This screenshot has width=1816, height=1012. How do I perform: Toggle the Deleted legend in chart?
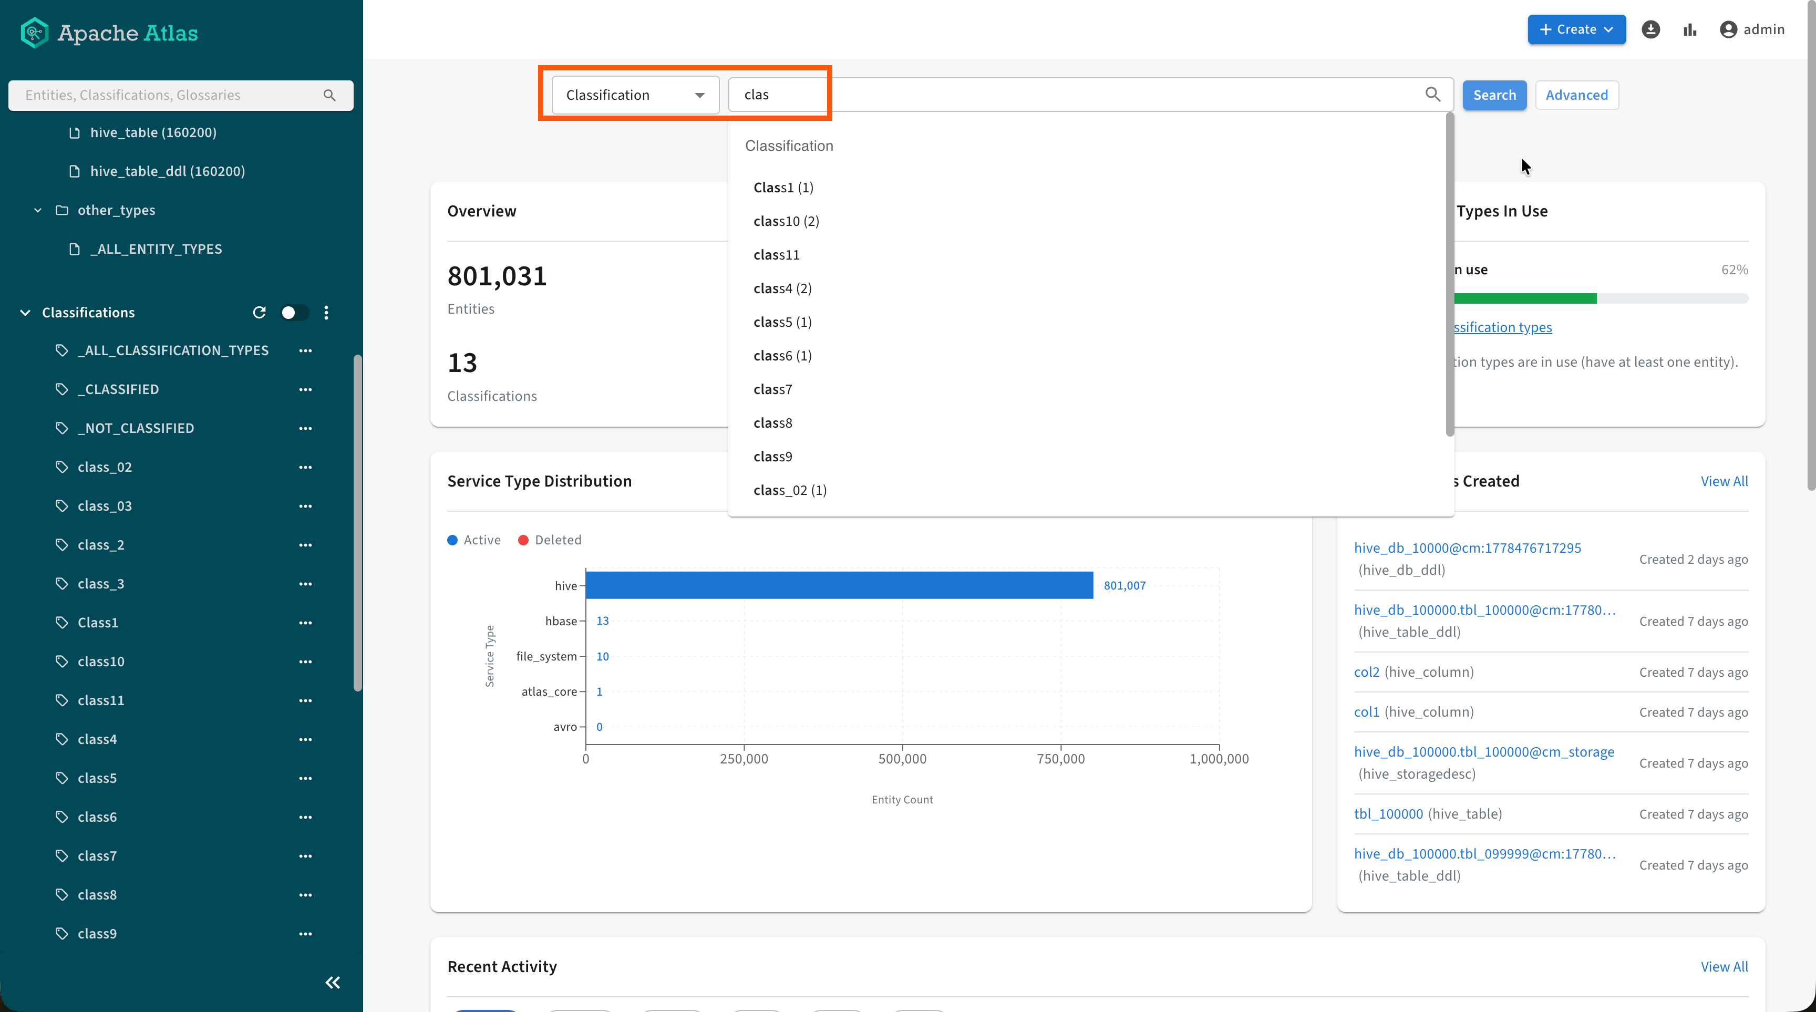click(x=550, y=540)
